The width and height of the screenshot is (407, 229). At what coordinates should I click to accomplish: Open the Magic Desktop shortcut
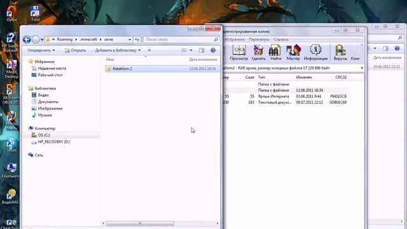(11, 69)
